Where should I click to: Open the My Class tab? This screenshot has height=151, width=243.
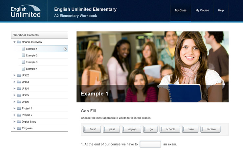[x=181, y=11]
